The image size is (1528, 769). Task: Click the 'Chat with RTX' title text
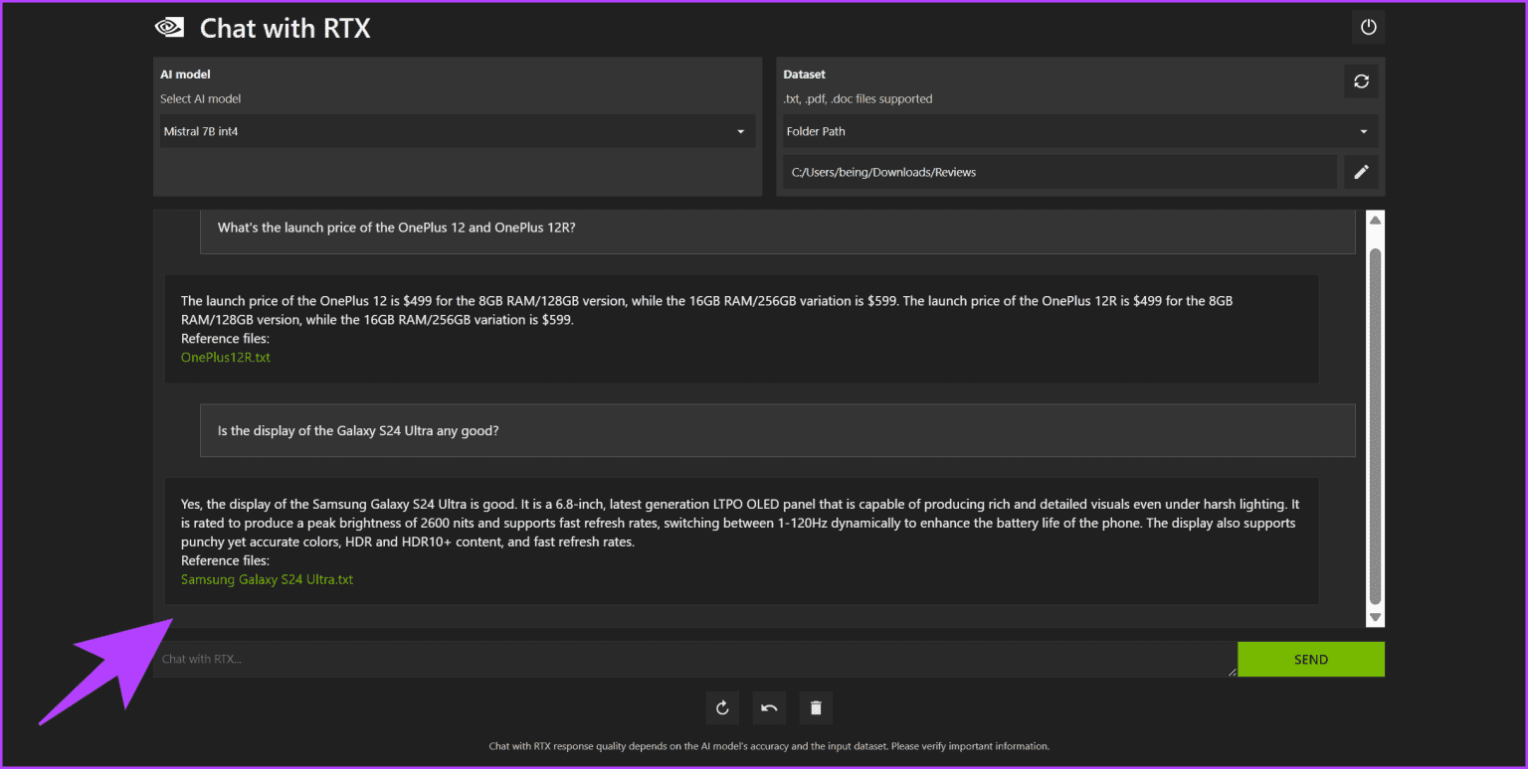tap(285, 29)
